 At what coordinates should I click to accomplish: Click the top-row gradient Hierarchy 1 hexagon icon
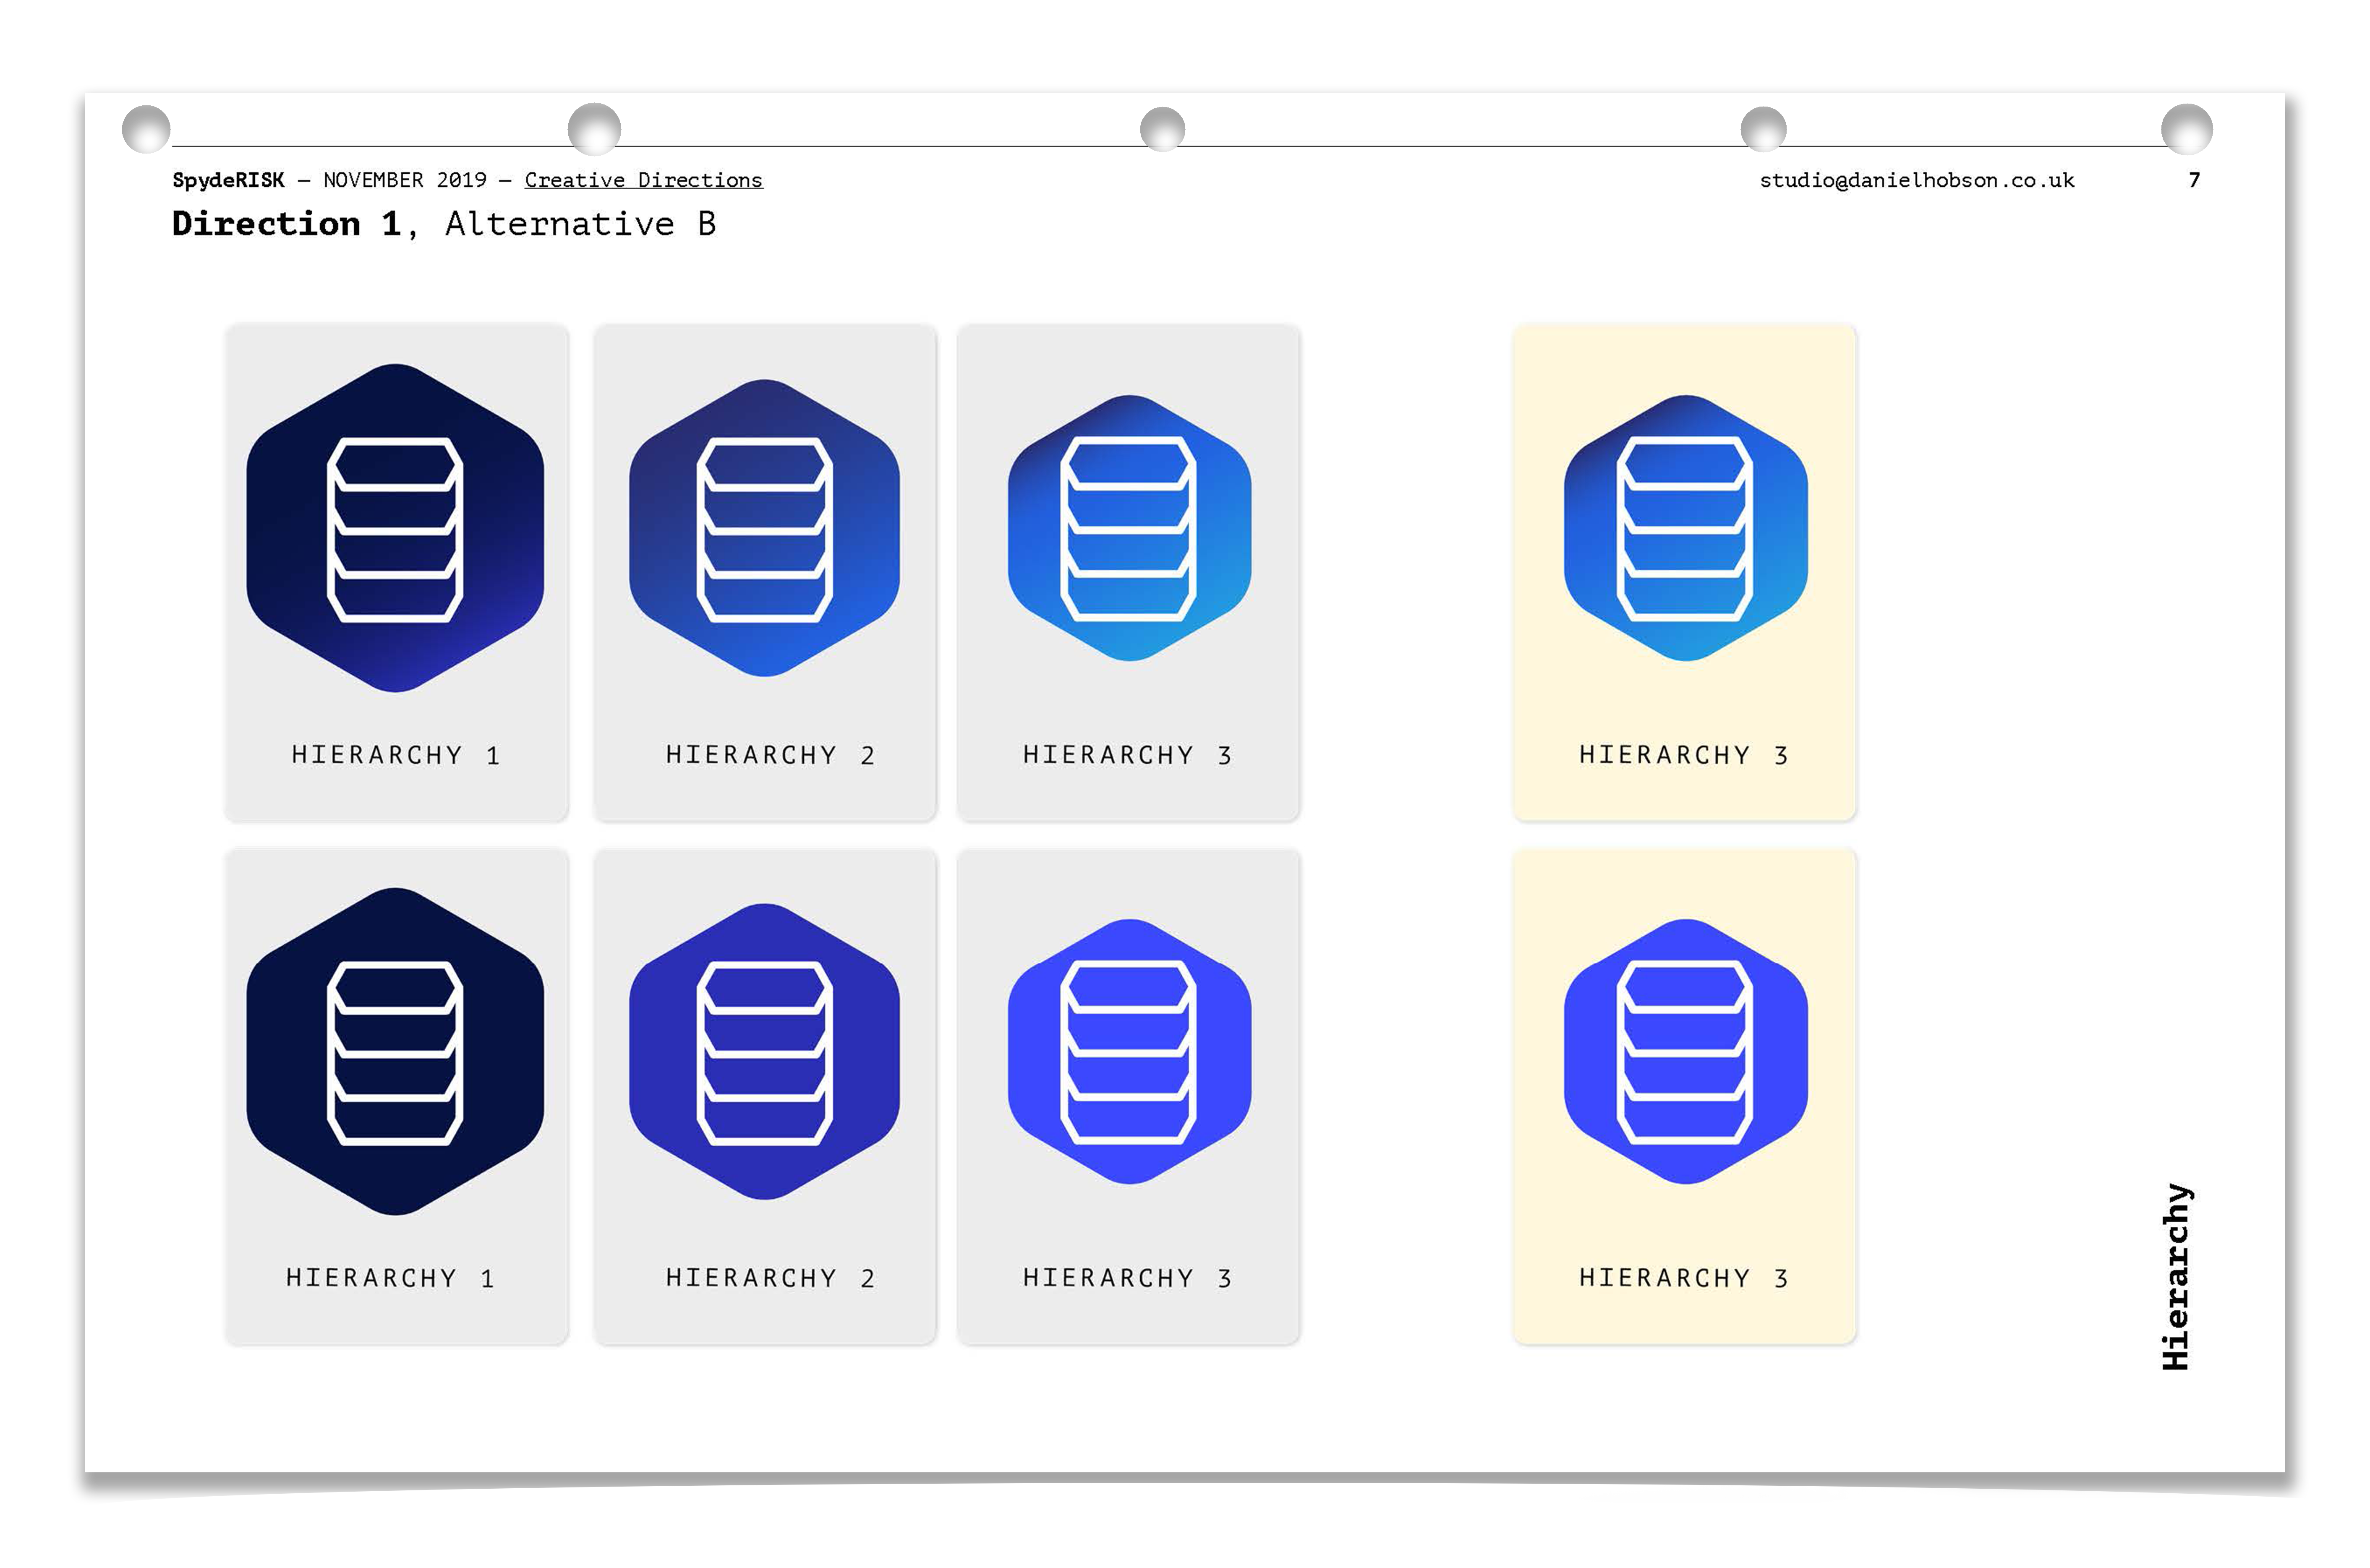point(395,528)
